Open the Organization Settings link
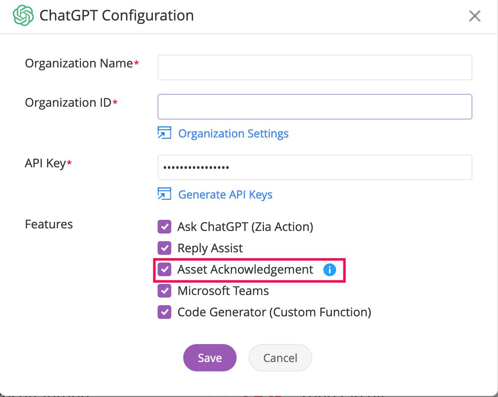This screenshot has width=498, height=397. (233, 134)
